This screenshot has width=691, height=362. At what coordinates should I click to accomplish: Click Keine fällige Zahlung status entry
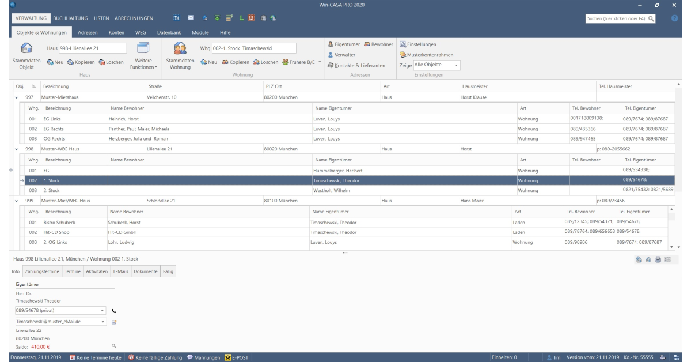(155, 357)
